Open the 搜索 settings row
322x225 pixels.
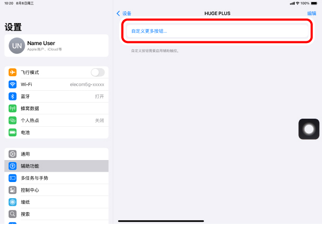pos(56,214)
